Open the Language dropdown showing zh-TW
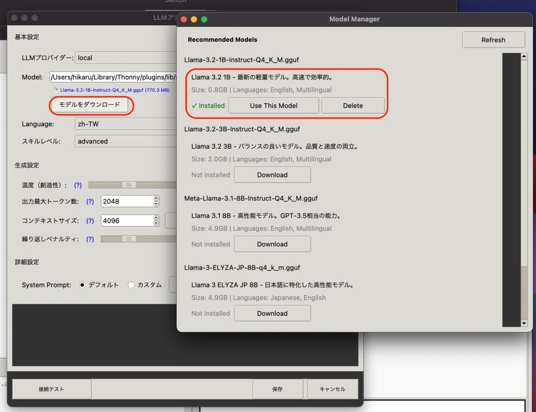Viewport: 536px width, 412px height. click(126, 124)
